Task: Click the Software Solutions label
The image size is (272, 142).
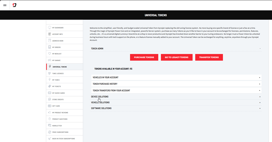Action: point(101,109)
